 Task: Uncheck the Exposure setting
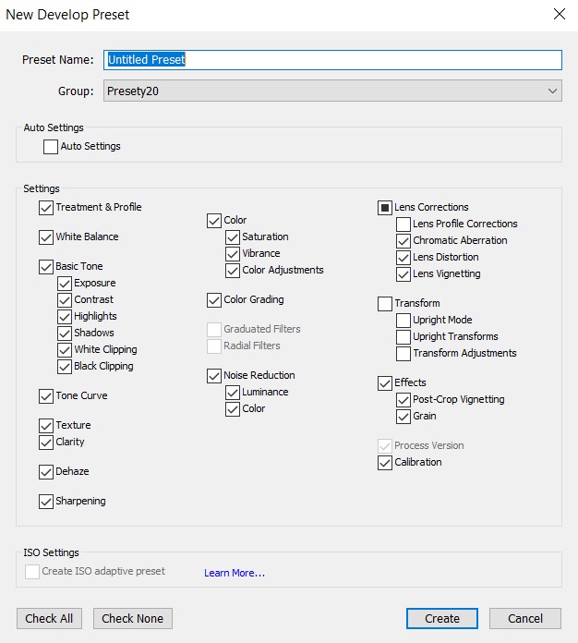click(65, 284)
